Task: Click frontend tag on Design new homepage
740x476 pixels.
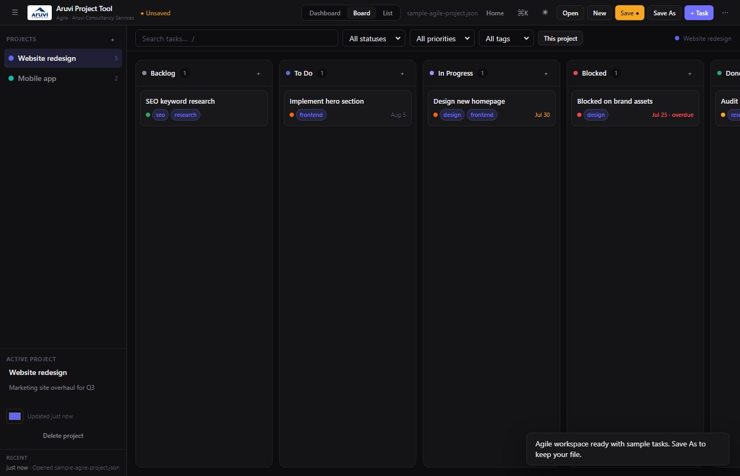Action: tap(482, 115)
